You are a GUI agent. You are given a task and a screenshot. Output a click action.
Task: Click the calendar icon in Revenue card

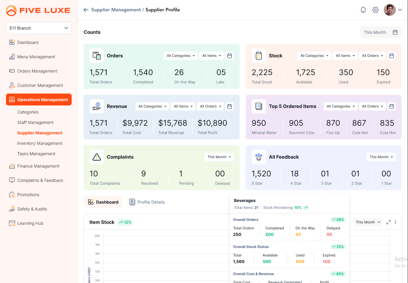tap(230, 106)
